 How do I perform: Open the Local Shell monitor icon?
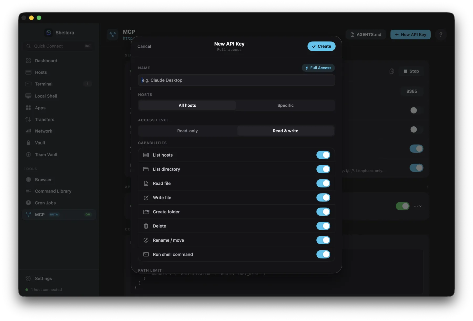pos(28,96)
